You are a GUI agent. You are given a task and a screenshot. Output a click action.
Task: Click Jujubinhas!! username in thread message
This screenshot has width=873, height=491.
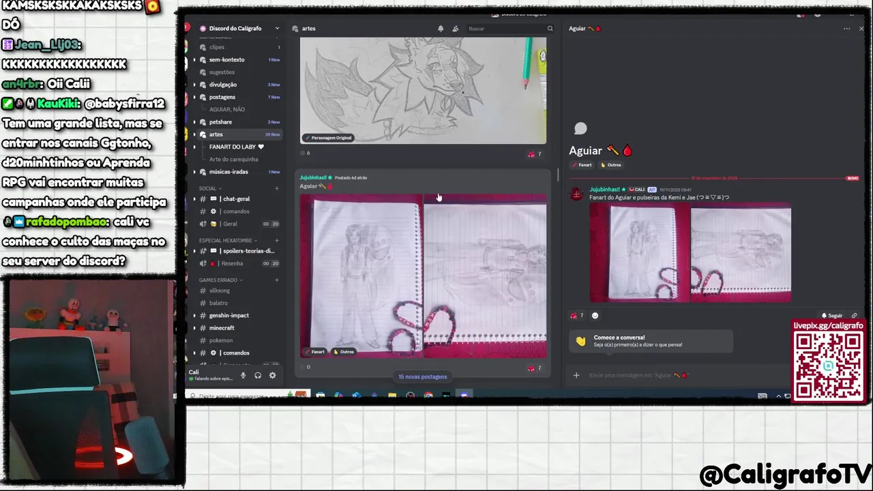(x=605, y=190)
